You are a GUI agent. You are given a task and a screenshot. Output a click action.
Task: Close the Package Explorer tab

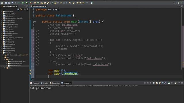point(16,6)
